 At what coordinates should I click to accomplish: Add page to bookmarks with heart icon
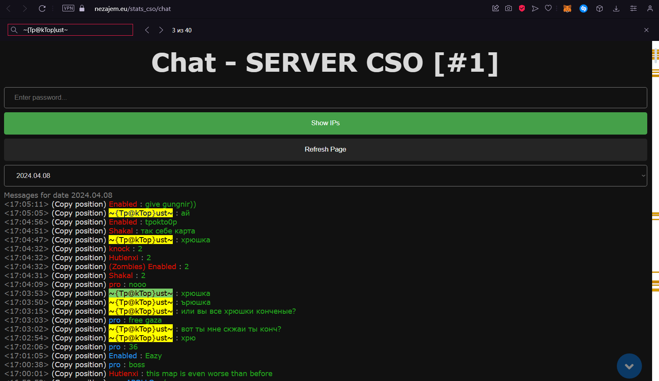pyautogui.click(x=548, y=9)
